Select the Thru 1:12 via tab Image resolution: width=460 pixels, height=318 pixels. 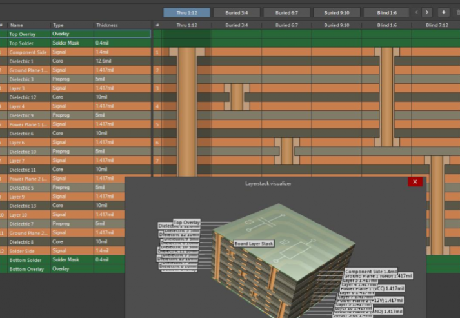coord(186,12)
